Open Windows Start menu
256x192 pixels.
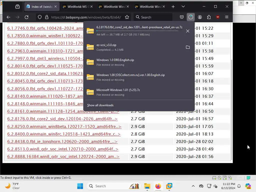point(80,186)
